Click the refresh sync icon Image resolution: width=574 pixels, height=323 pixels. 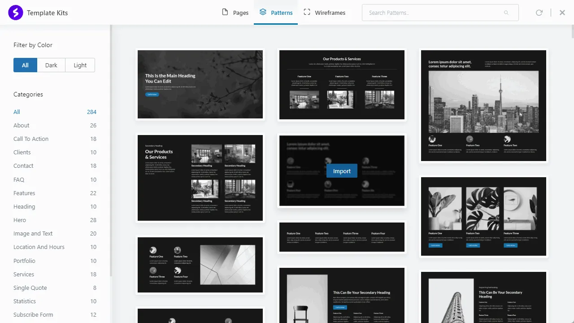539,13
